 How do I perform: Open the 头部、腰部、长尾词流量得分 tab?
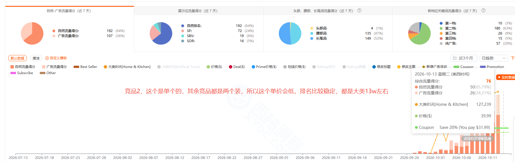click(x=328, y=11)
